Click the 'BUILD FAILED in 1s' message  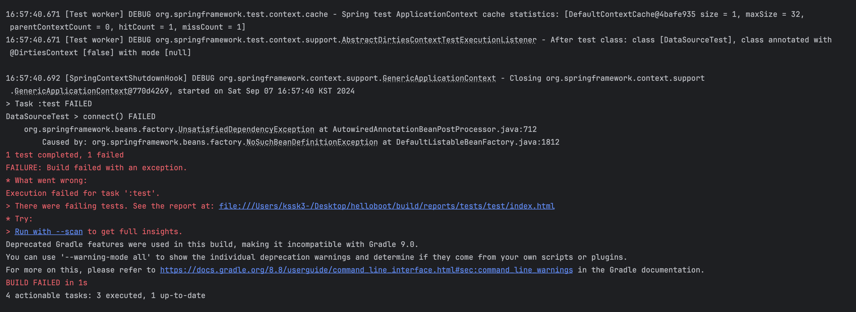pyautogui.click(x=47, y=283)
